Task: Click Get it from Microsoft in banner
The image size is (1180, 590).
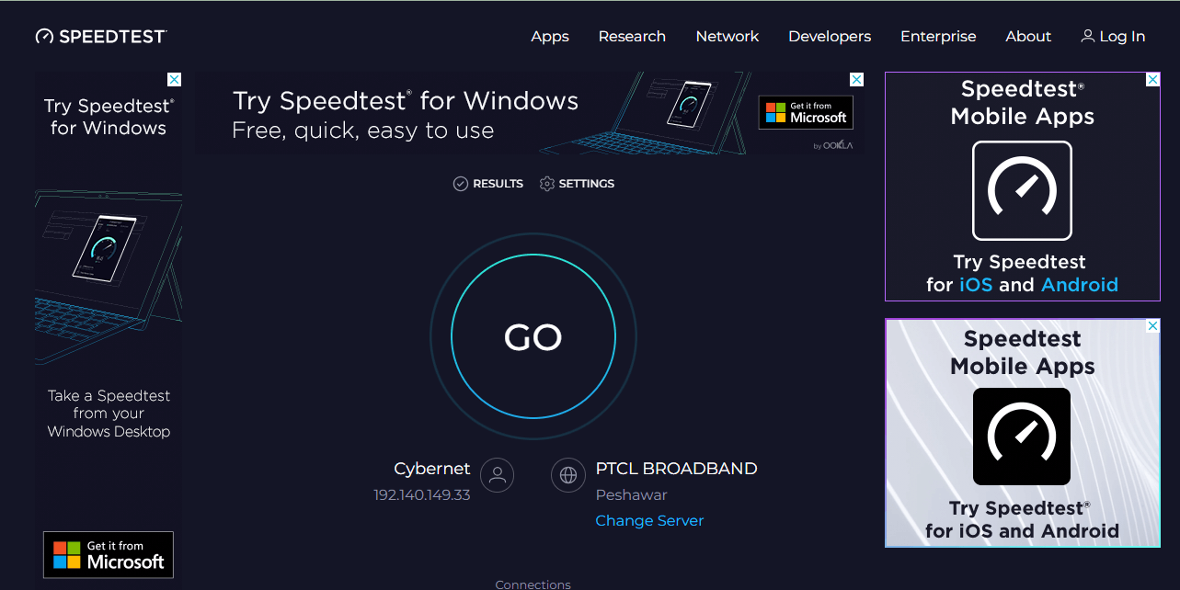Action: click(x=806, y=112)
